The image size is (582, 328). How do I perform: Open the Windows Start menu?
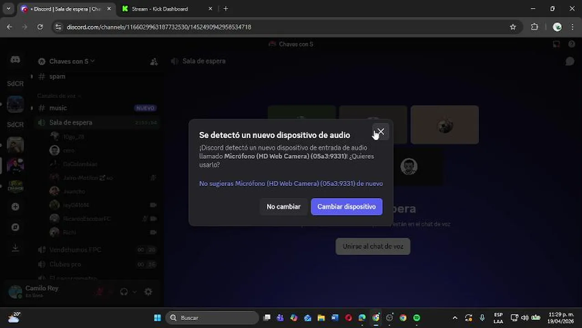click(158, 318)
